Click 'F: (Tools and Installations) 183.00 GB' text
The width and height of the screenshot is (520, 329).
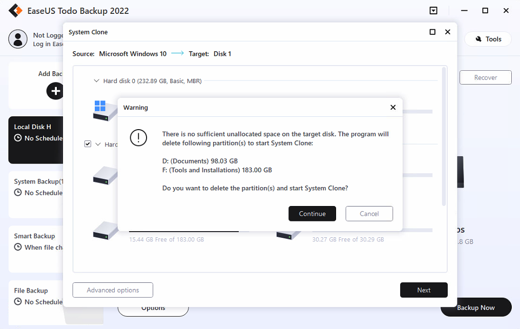[x=217, y=170]
